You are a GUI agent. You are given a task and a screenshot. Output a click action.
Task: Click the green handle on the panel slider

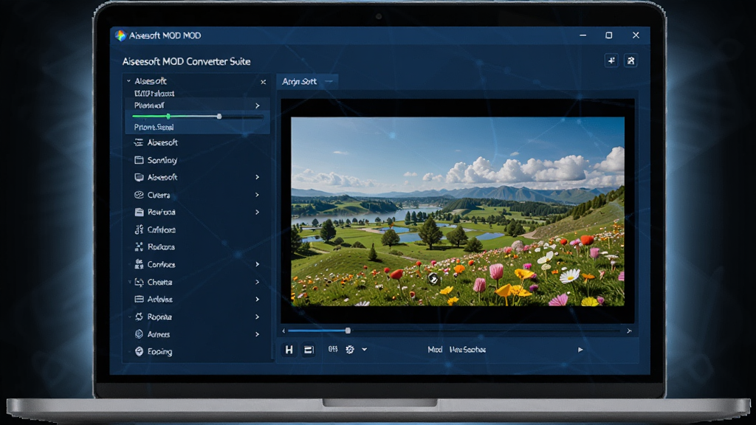click(x=168, y=116)
